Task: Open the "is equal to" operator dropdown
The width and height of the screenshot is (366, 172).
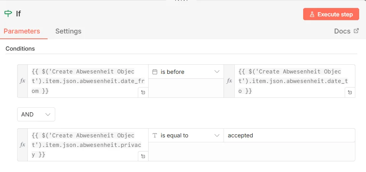Action: 186,135
